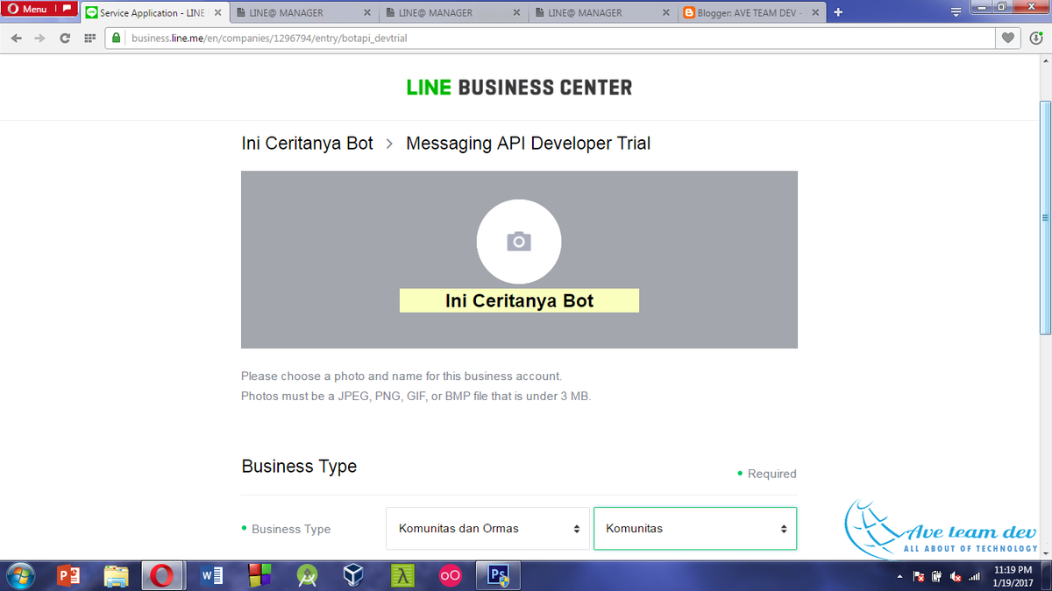Screen dimensions: 1052x591
Task: Launch PowerPoint from the taskbar
Action: tap(68, 576)
